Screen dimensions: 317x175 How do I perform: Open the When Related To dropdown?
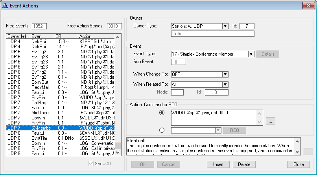click(225, 84)
